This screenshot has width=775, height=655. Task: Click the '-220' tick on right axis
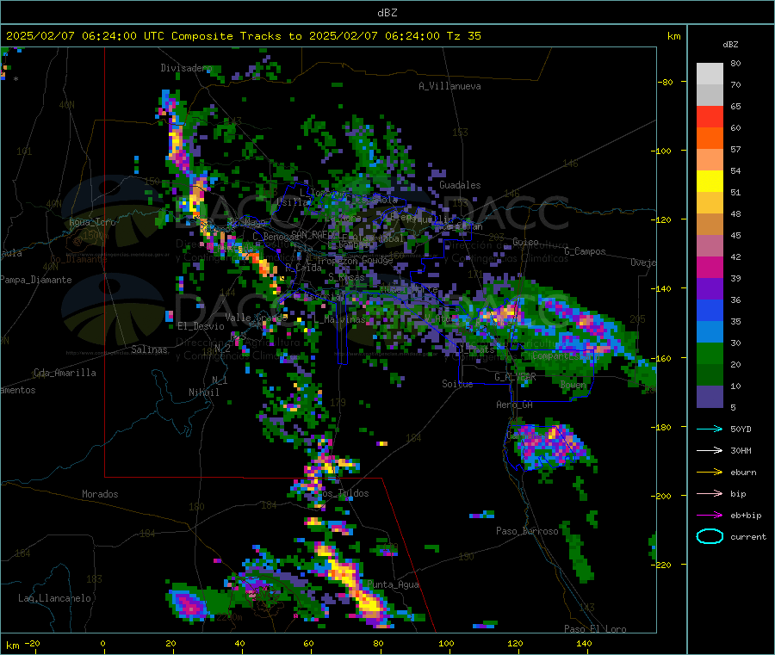pos(662,565)
